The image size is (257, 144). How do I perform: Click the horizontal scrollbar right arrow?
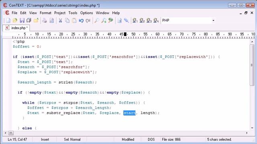[x=247, y=133]
